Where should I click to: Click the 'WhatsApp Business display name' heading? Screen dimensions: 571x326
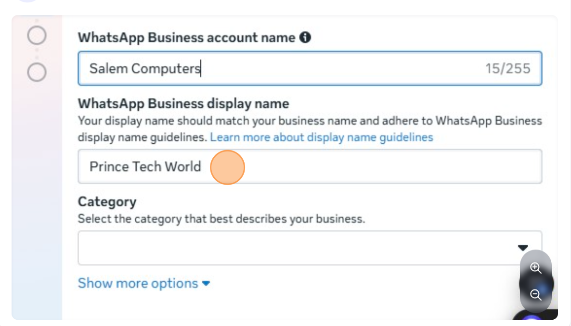click(x=183, y=103)
